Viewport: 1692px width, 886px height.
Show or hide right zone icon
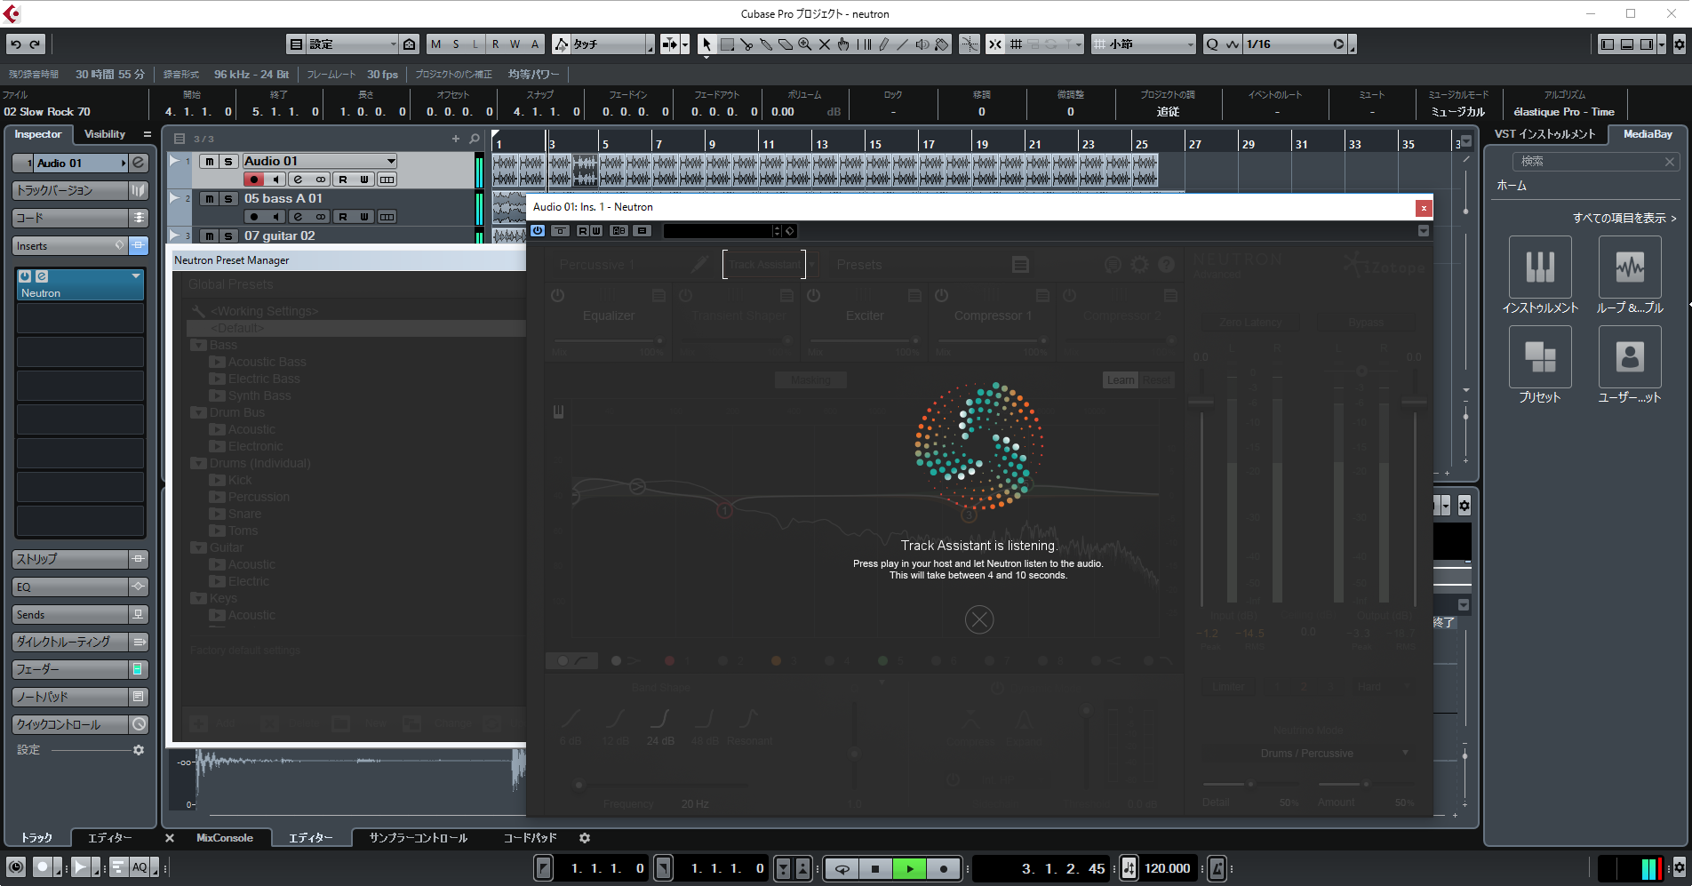pos(1647,44)
